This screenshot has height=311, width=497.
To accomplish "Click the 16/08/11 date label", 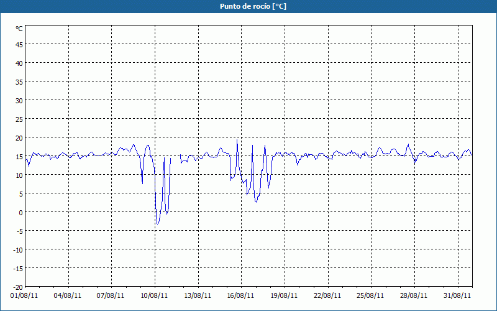I will click(240, 295).
